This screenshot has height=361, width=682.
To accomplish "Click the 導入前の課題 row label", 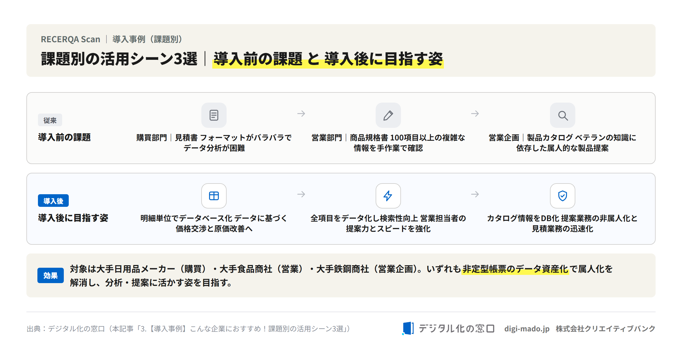I will pos(64,137).
